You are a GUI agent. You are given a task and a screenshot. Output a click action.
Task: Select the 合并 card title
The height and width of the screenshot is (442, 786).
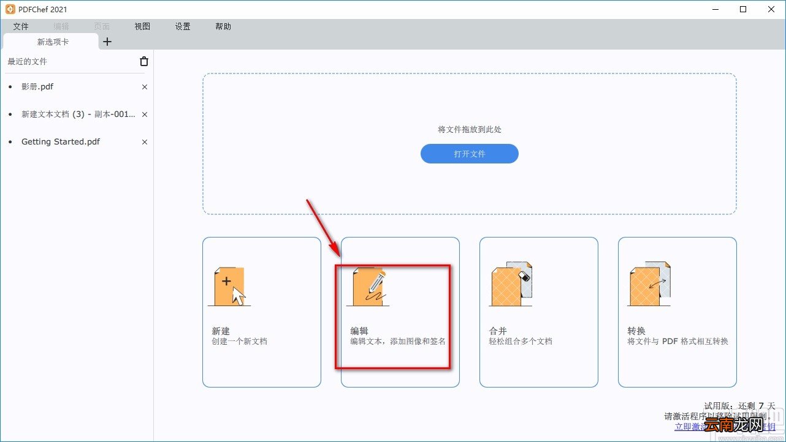click(x=498, y=331)
